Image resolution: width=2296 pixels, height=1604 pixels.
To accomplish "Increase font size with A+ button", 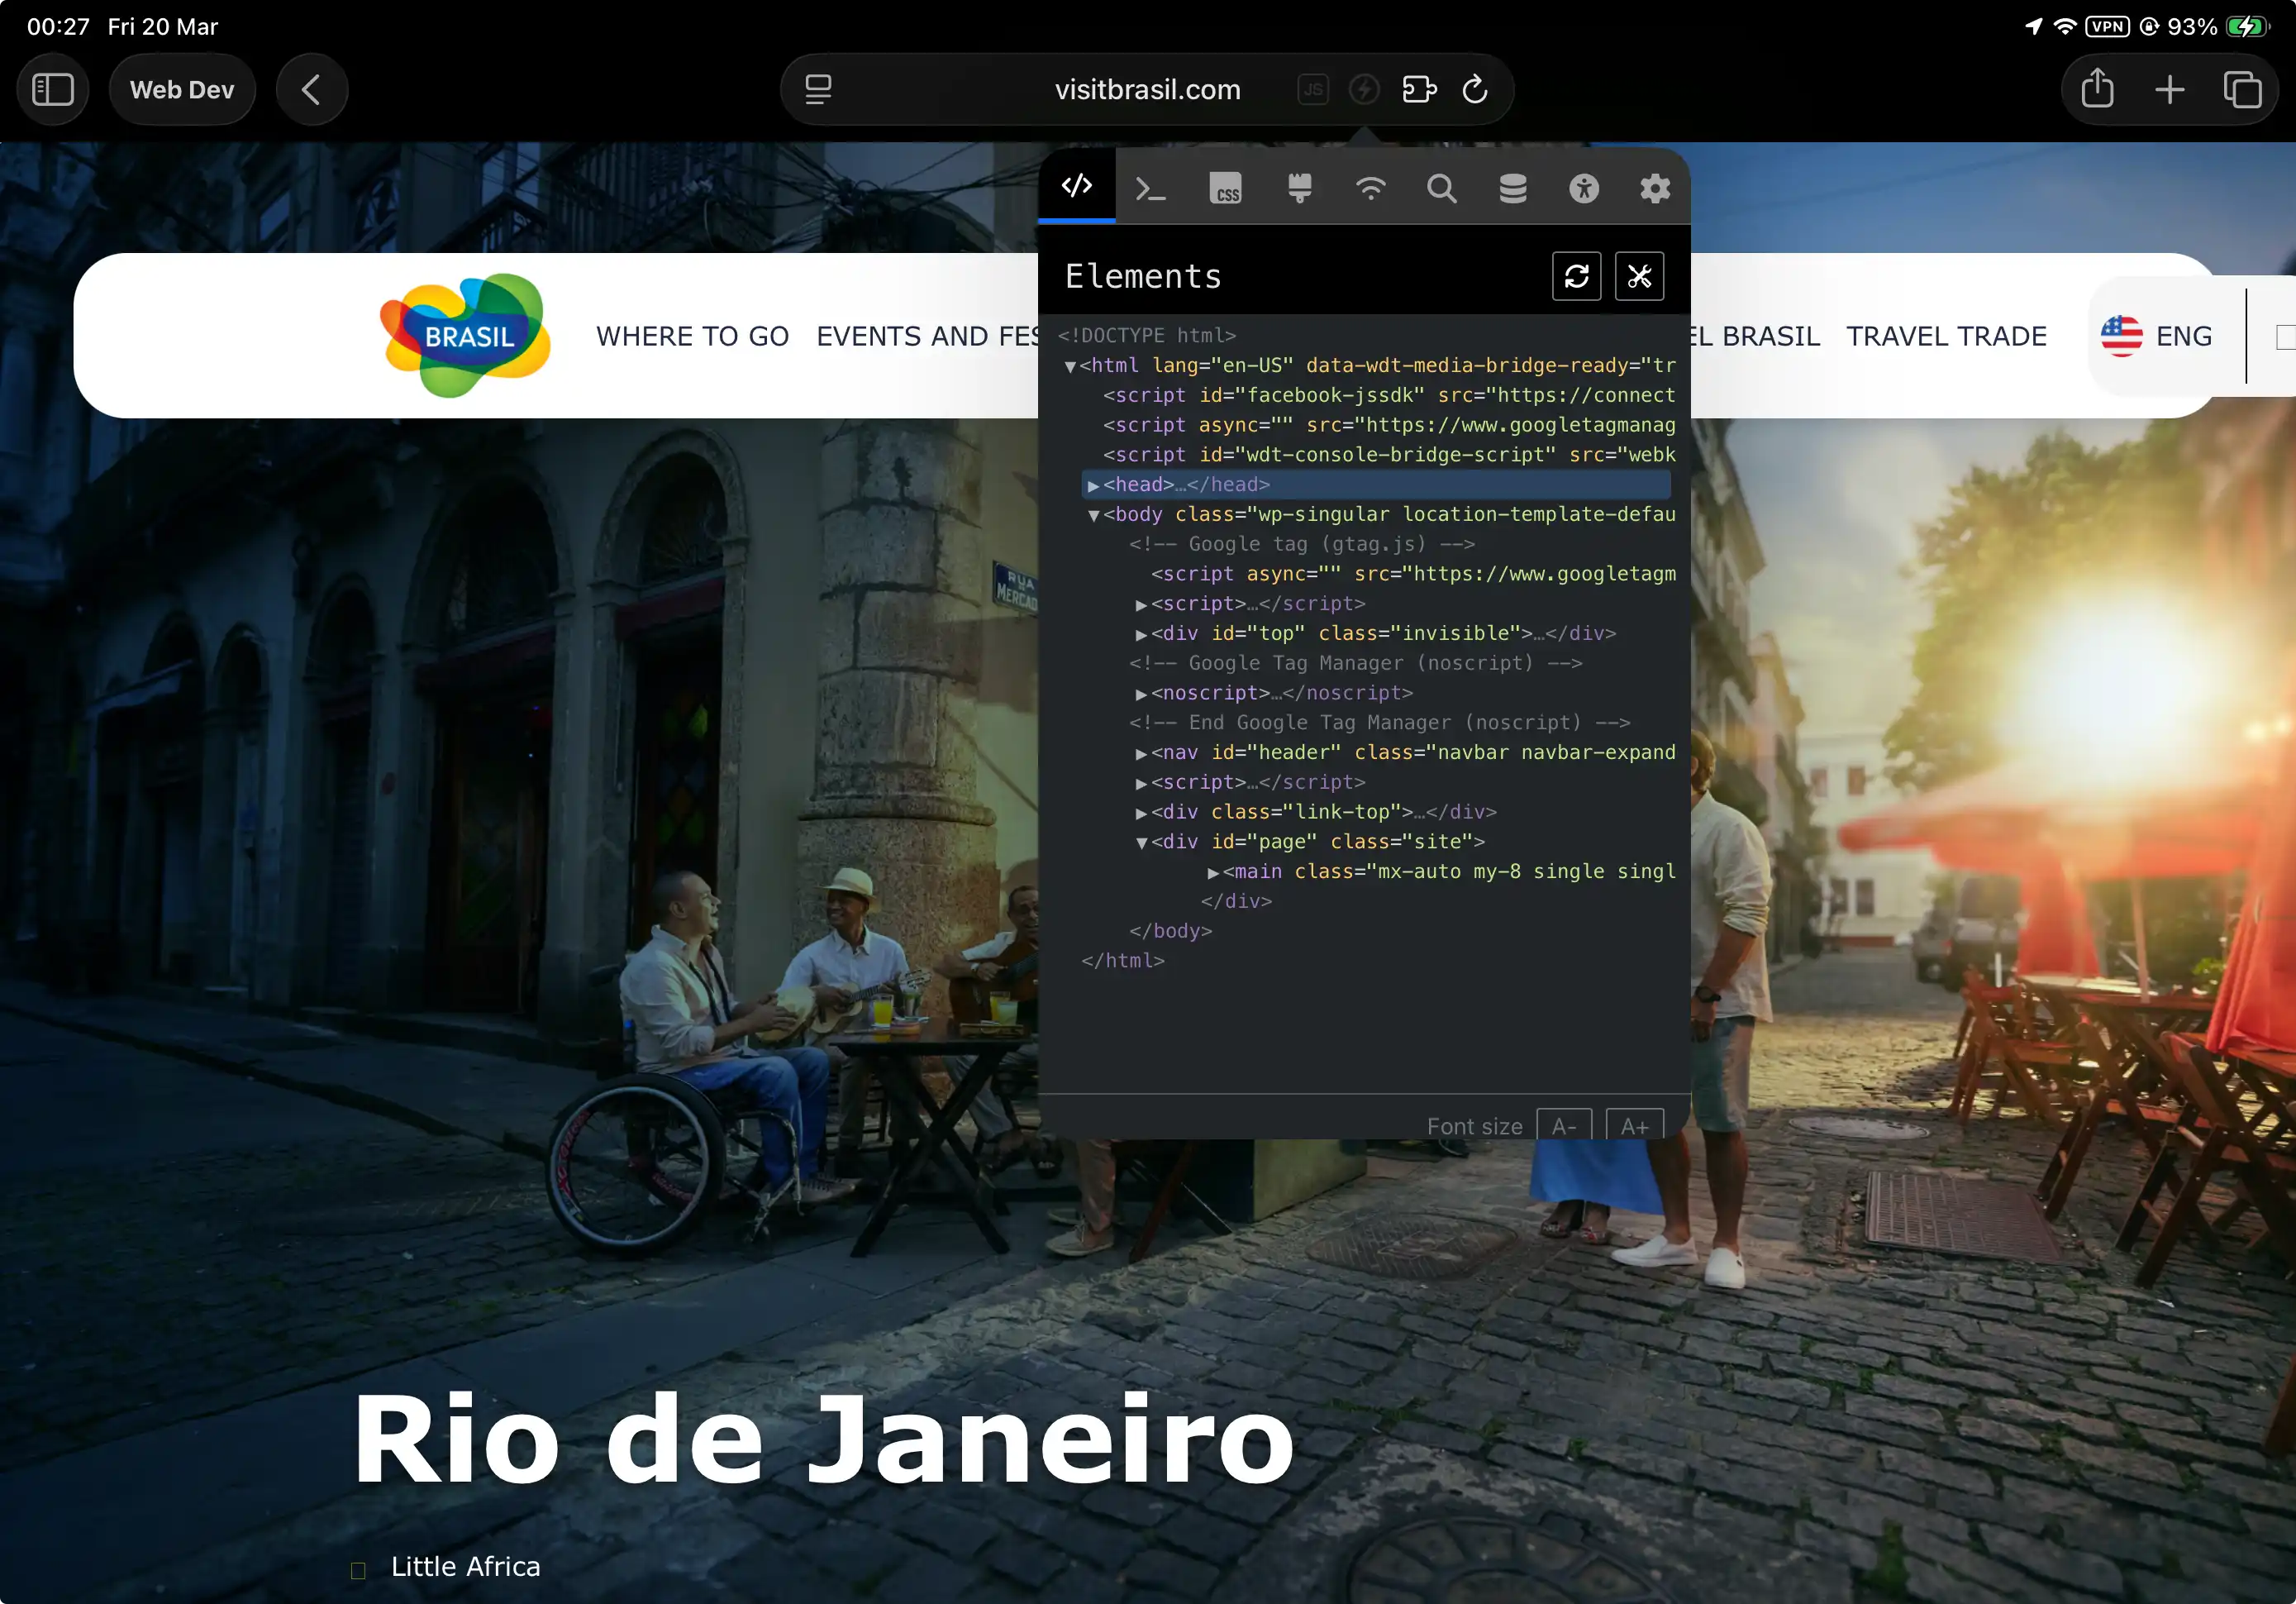I will 1634,1124.
